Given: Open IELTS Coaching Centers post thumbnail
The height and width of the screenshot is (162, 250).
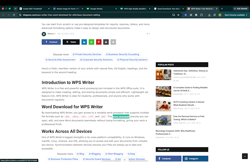Looking at the screenshot, I should click(164, 106).
